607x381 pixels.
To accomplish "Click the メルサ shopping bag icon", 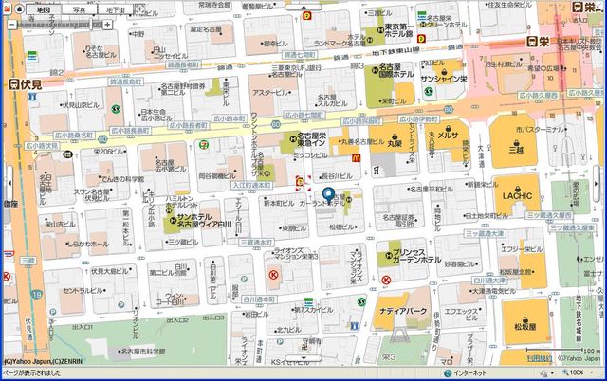I will (448, 128).
